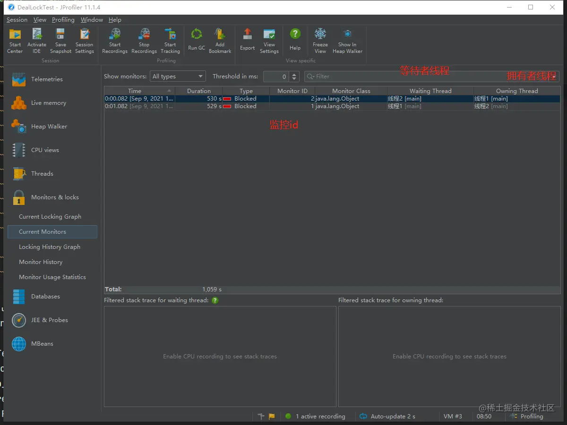Click the 529 s duration cell
The width and height of the screenshot is (567, 425).
198,106
